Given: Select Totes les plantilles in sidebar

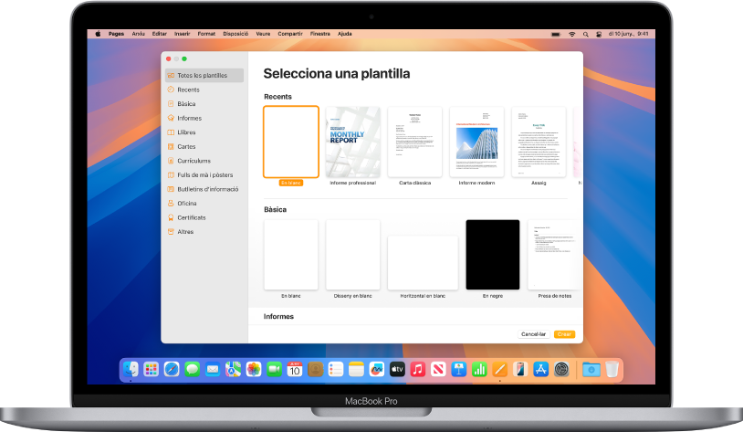Looking at the screenshot, I should pyautogui.click(x=204, y=76).
